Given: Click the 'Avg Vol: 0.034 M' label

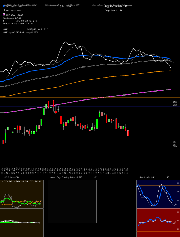Looking at the screenshot, I should click(x=116, y=6).
